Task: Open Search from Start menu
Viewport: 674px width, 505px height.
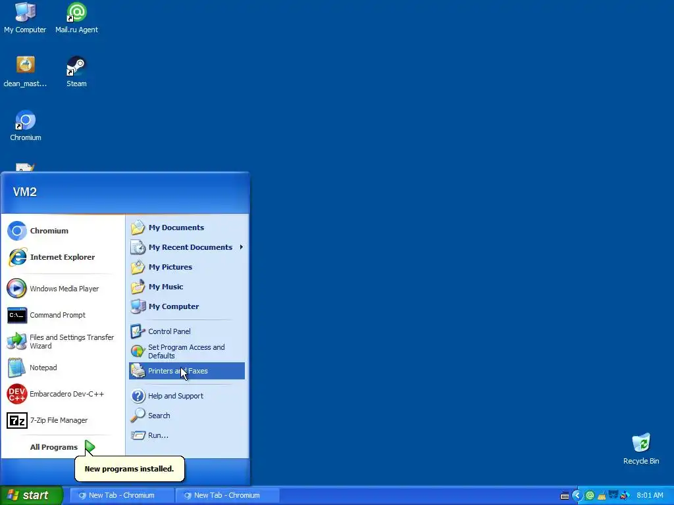Action: coord(186,416)
